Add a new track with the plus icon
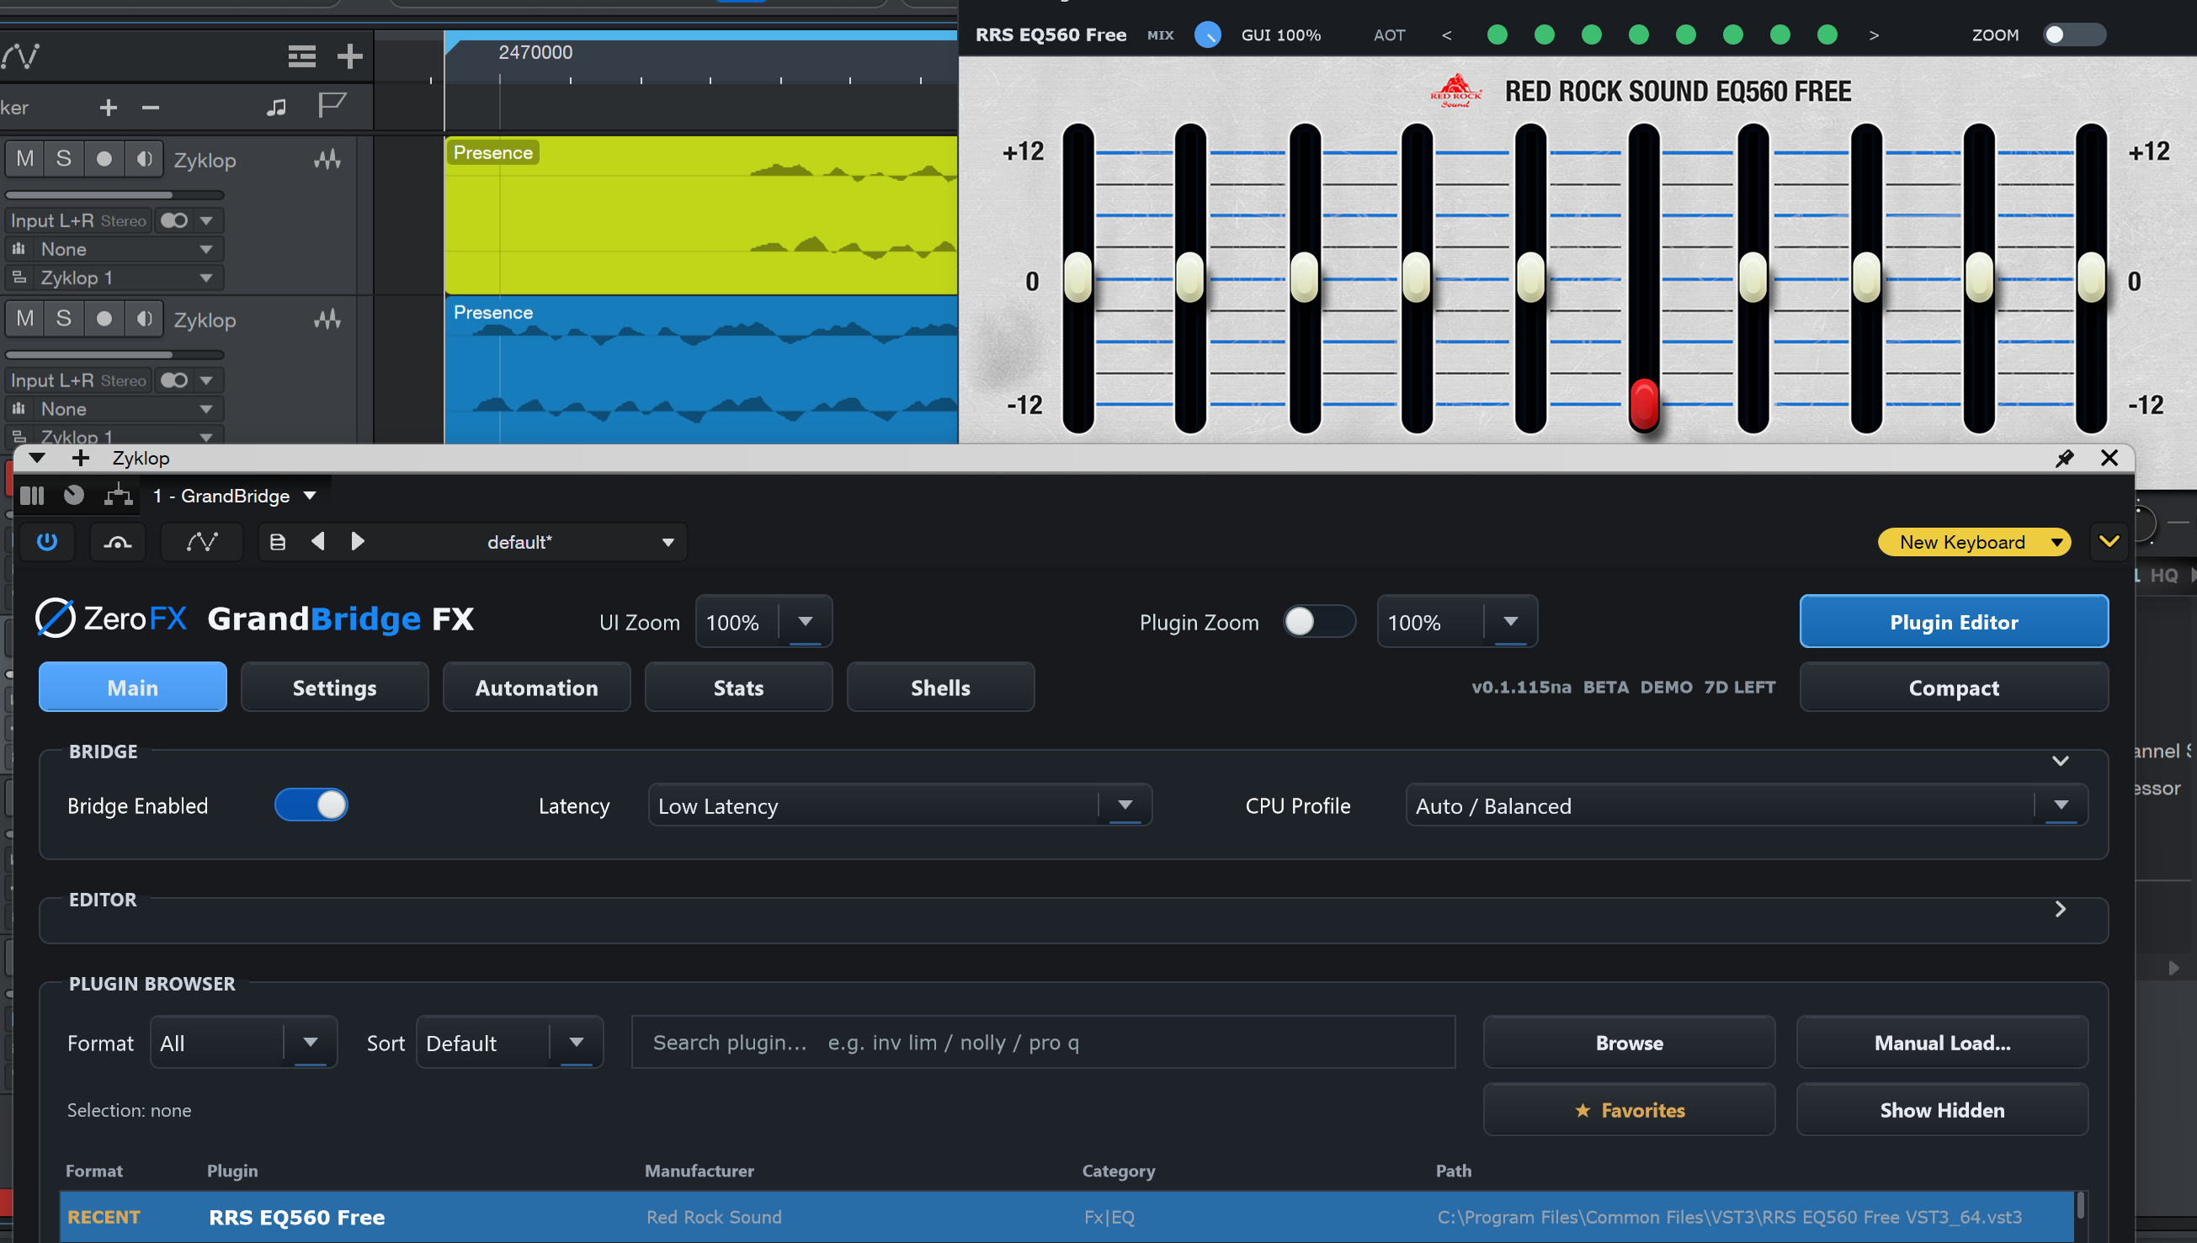The height and width of the screenshot is (1243, 2197). point(349,56)
